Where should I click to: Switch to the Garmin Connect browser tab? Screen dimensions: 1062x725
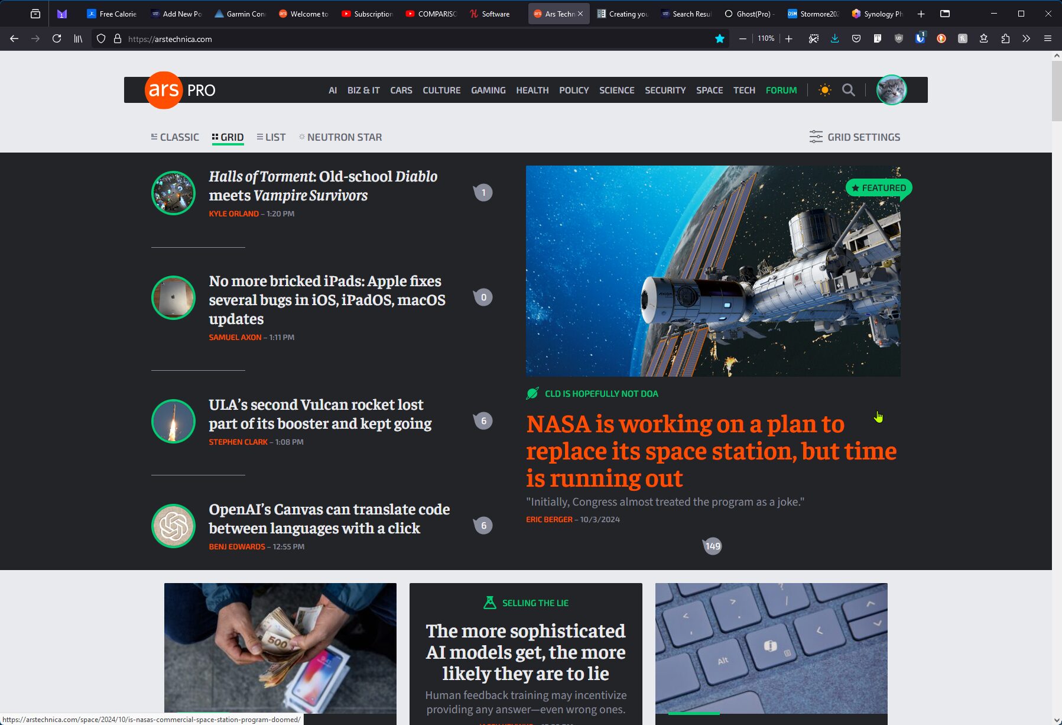coord(241,14)
